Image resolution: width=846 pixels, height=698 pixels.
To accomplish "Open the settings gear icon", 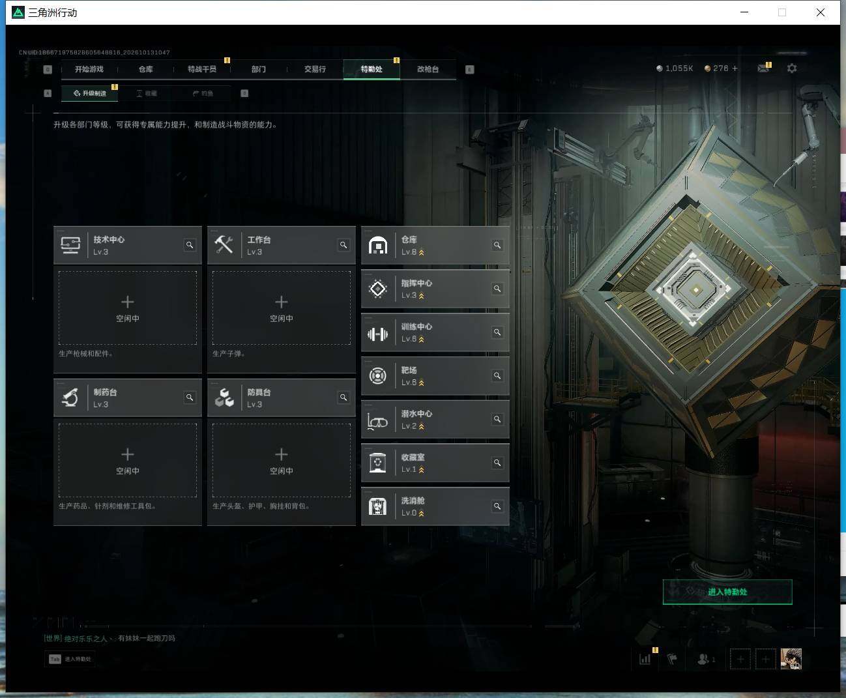I will tap(792, 68).
